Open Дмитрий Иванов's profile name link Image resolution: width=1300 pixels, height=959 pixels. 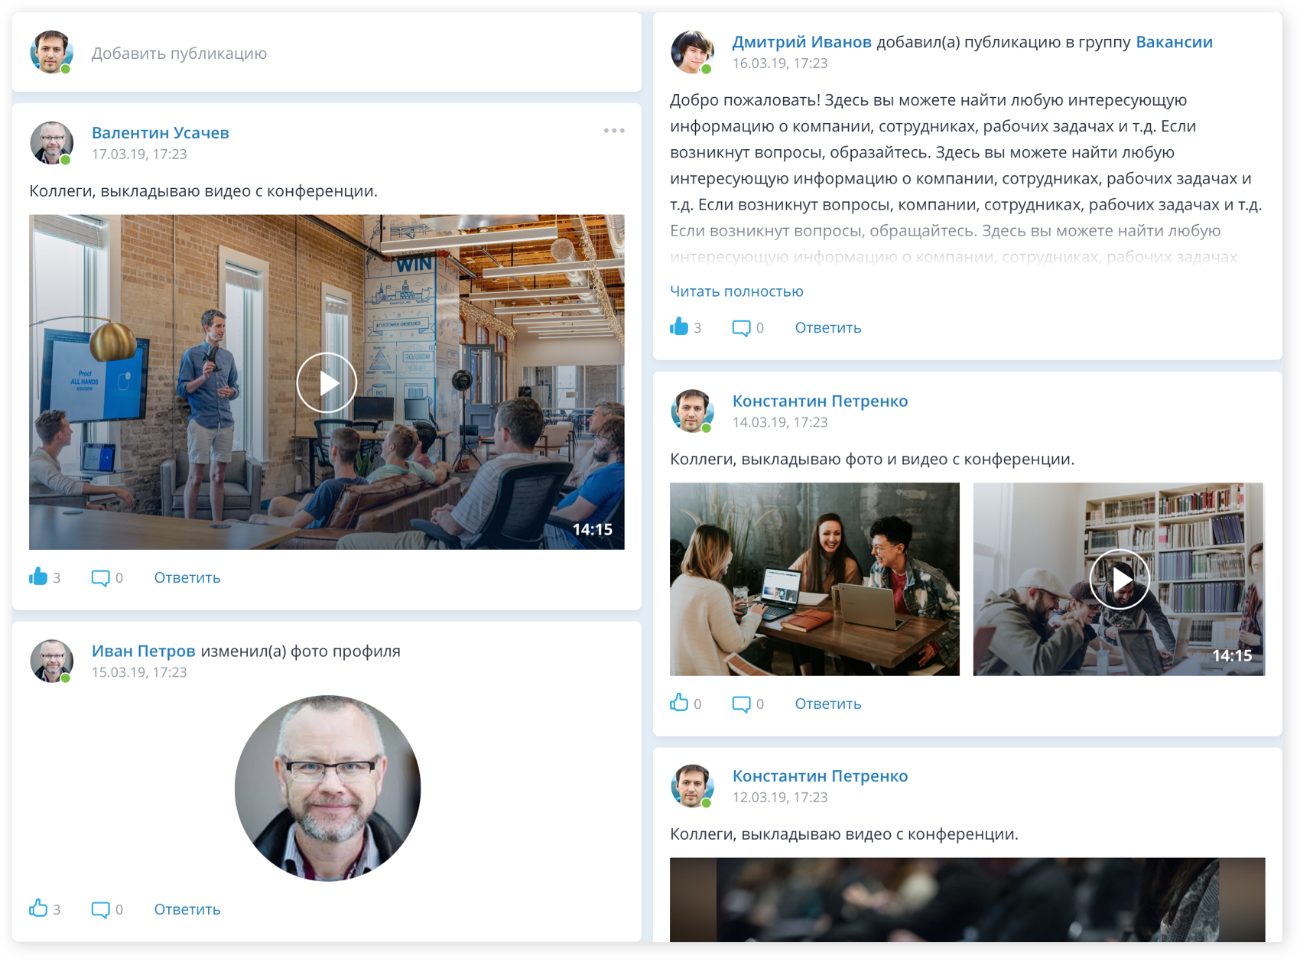tap(801, 42)
